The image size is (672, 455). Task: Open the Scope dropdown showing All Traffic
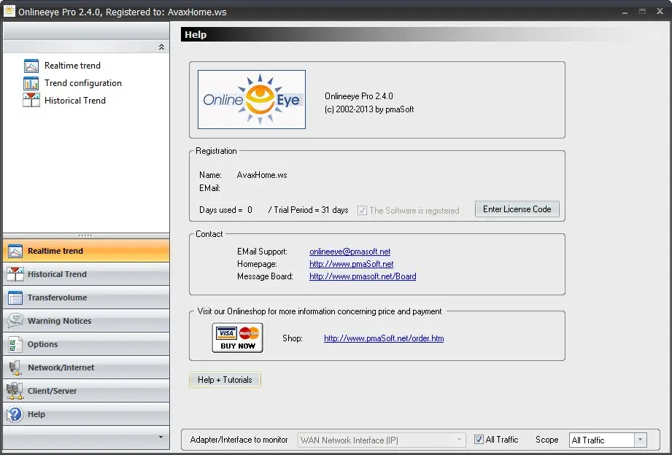pyautogui.click(x=608, y=440)
